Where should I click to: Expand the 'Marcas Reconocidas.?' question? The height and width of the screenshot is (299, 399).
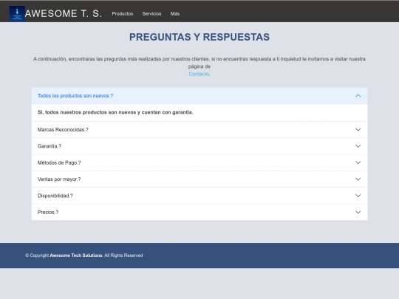(199, 130)
